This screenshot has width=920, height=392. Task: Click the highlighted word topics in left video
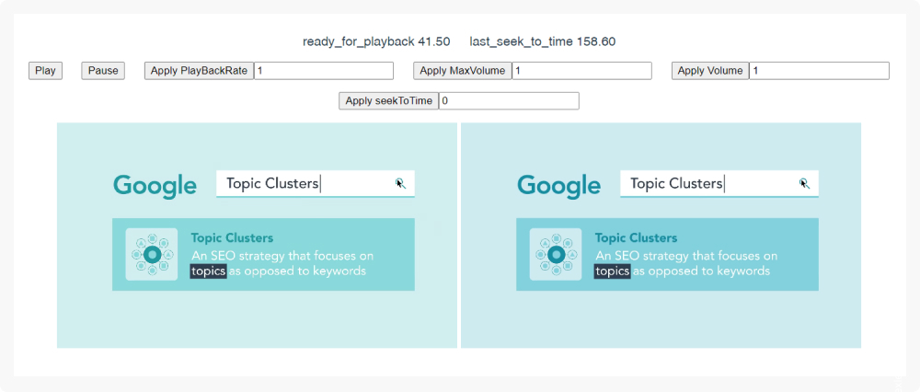tap(208, 271)
